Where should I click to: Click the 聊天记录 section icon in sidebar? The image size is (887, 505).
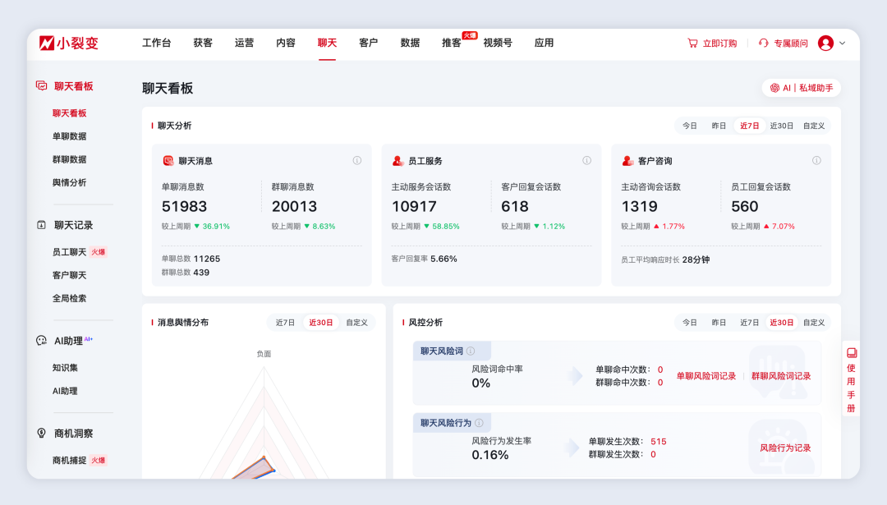(40, 224)
